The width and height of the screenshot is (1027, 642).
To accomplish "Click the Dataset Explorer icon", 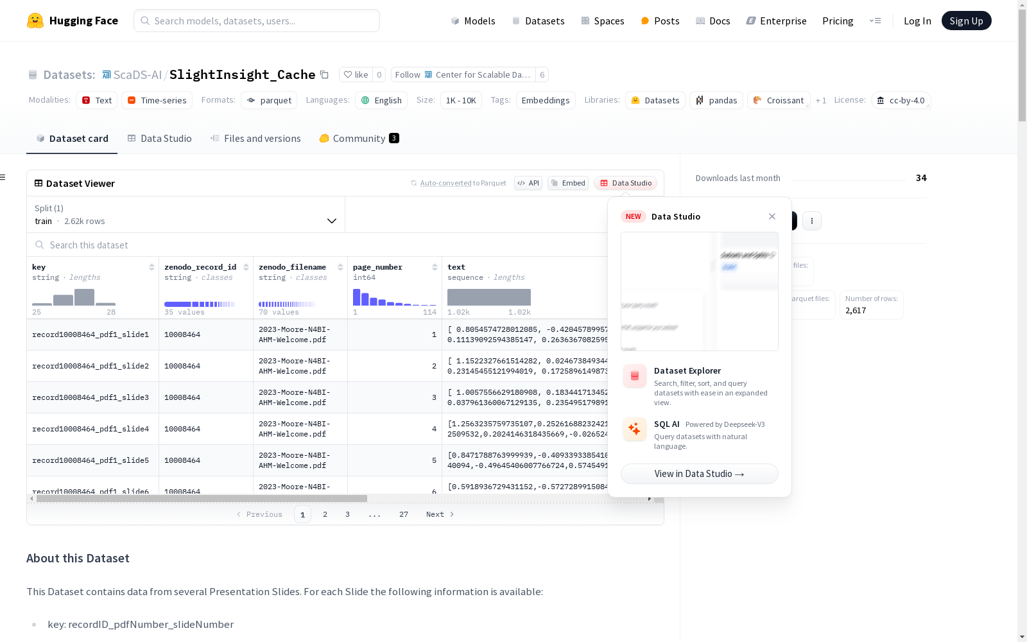I will (x=635, y=376).
